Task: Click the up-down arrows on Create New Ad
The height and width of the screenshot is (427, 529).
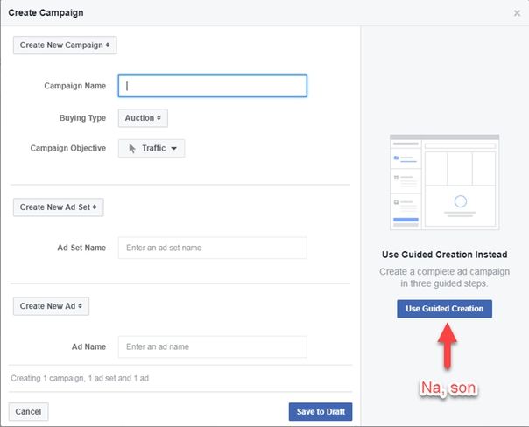Action: tap(80, 306)
